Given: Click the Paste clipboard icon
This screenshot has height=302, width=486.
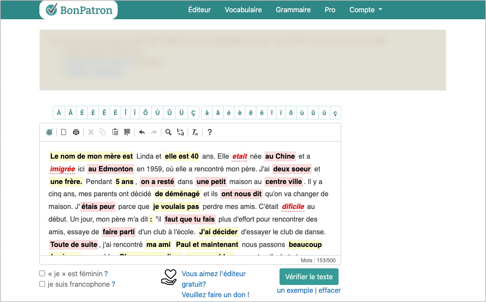Looking at the screenshot, I should pos(115,132).
